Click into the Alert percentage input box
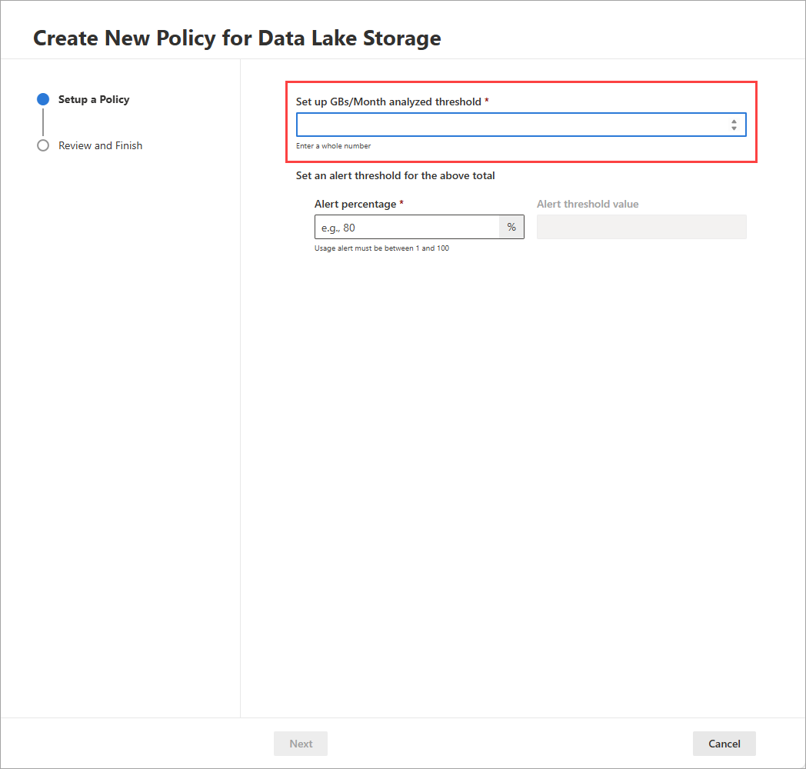 pos(407,227)
